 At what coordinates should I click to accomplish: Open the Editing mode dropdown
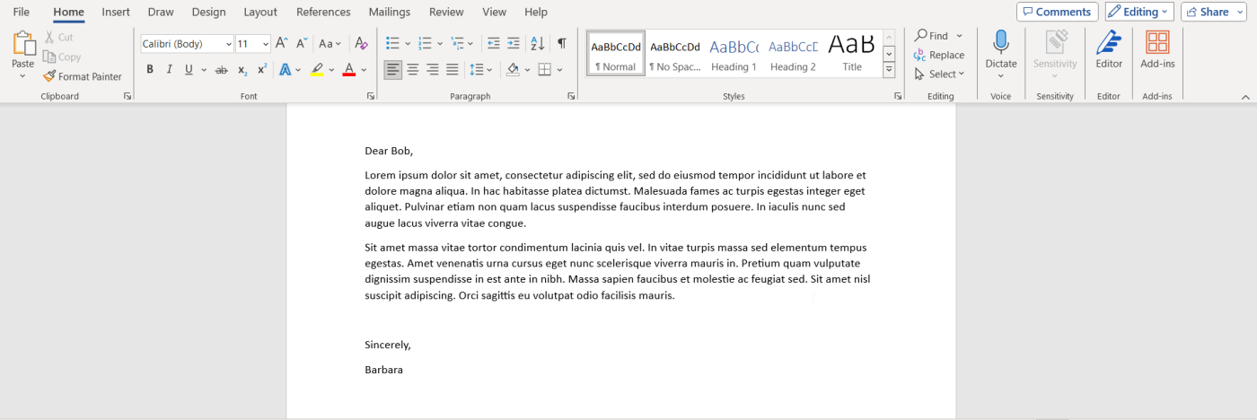[x=1139, y=12]
